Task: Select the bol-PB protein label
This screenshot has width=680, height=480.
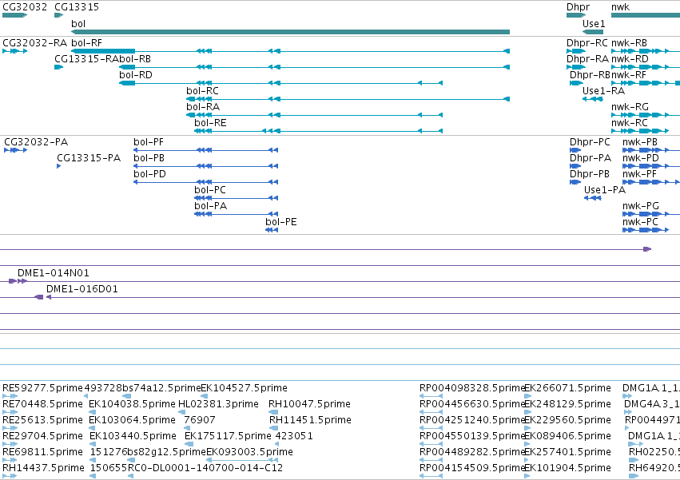Action: click(149, 158)
